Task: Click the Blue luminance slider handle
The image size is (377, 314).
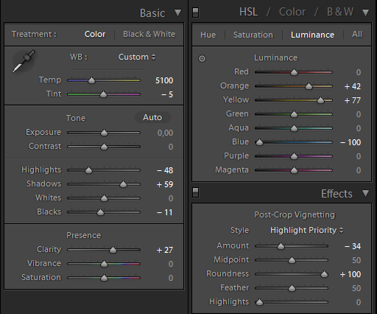Action: pos(259,142)
